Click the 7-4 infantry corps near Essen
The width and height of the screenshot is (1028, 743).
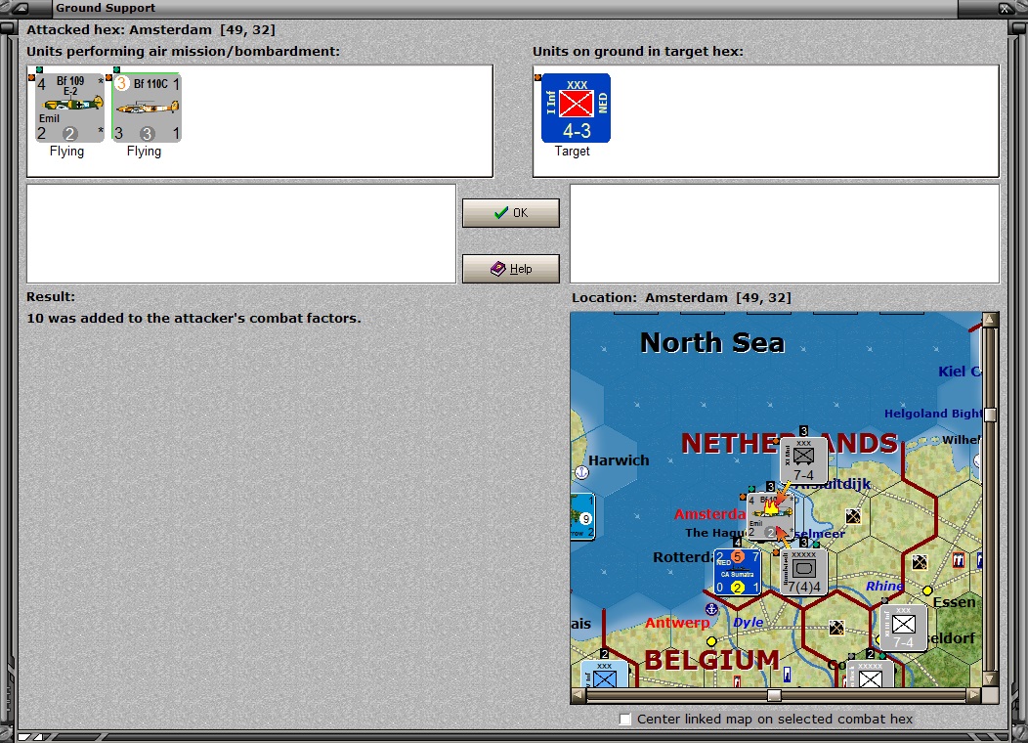click(904, 628)
